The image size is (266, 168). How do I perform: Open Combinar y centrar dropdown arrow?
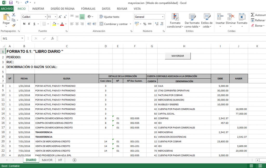tap(130, 24)
